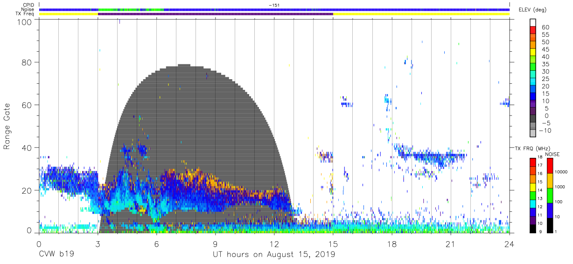Select green 100-1000 NOISE swatch

[549, 195]
